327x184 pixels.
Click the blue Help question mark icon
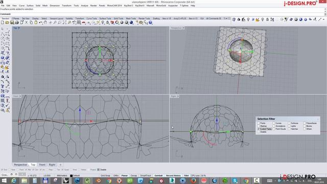pos(151,22)
